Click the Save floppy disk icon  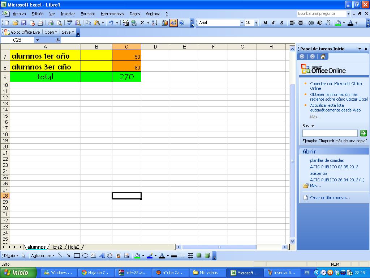coord(24,23)
